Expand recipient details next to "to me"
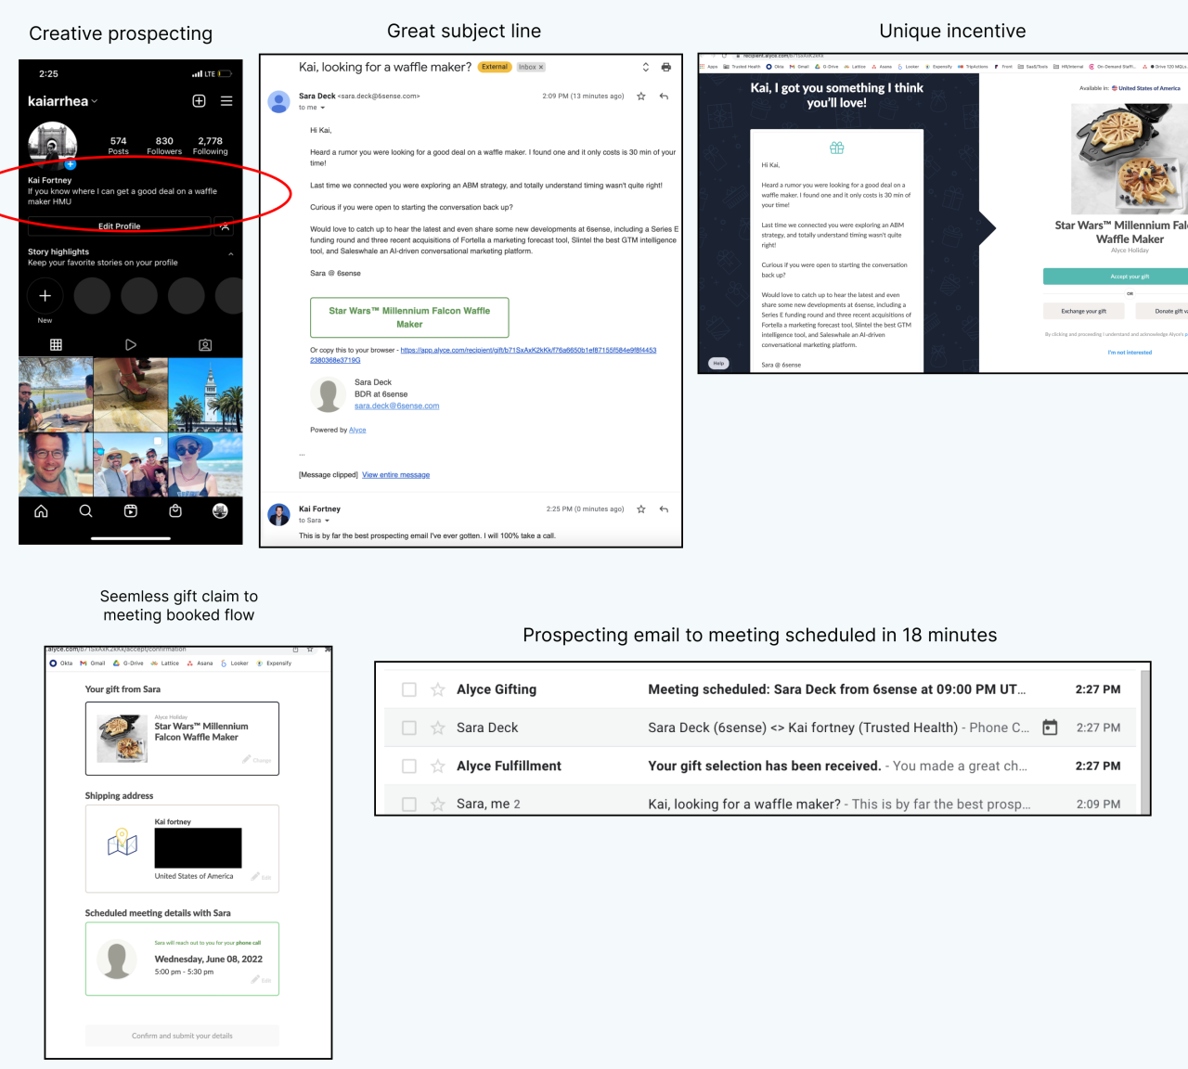Viewport: 1188px width, 1069px height. 322,108
